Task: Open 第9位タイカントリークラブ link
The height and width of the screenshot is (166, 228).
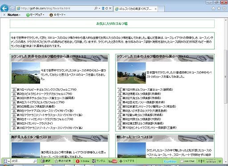Action: point(35,123)
